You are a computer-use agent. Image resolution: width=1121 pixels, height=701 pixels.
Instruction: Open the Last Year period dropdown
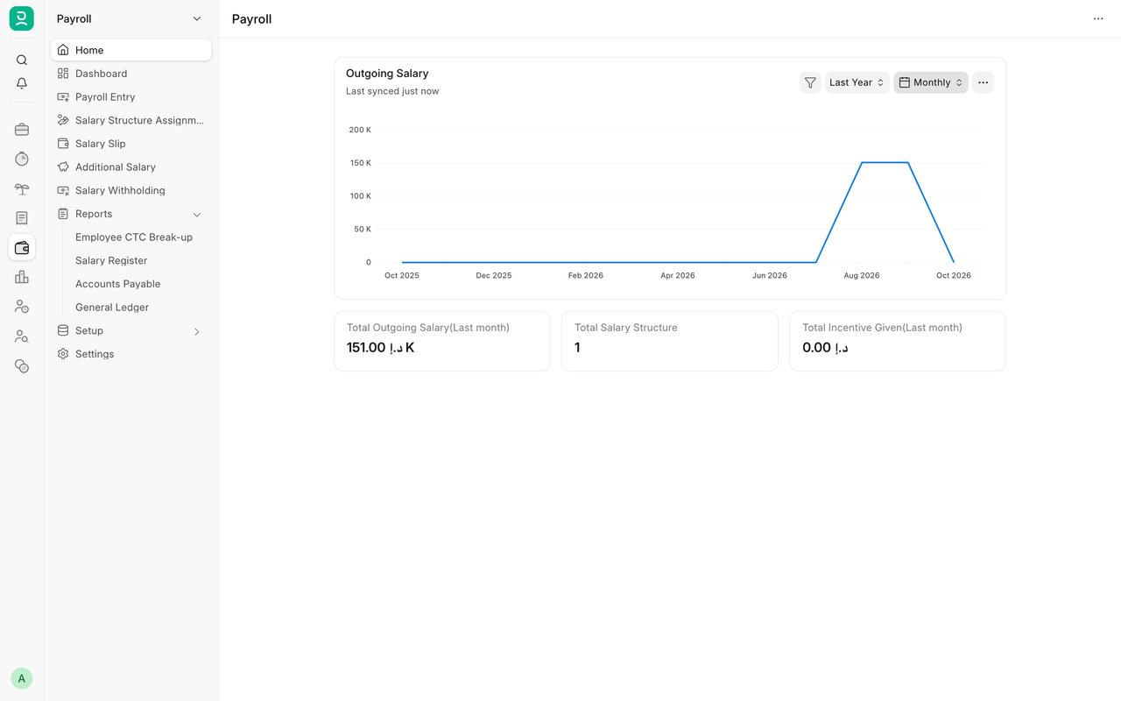857,82
